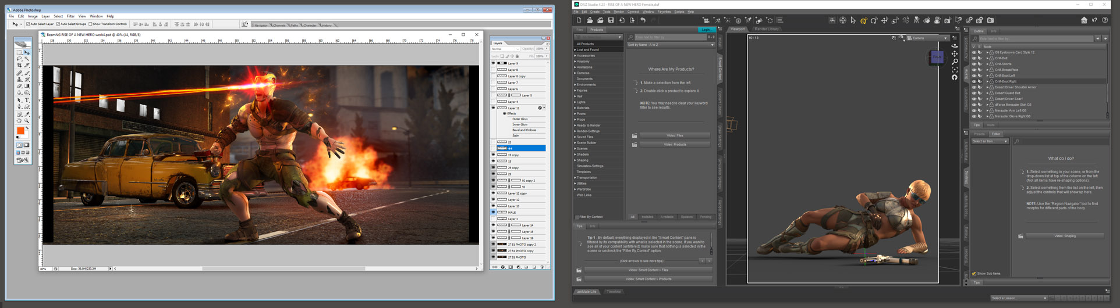
Task: Click the layer Opacity 100% field
Action: [540, 49]
